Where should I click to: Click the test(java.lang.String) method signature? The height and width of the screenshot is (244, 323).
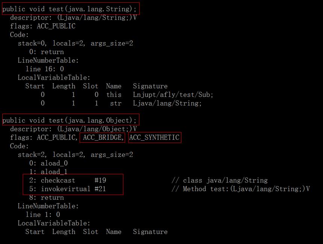[x=69, y=9]
